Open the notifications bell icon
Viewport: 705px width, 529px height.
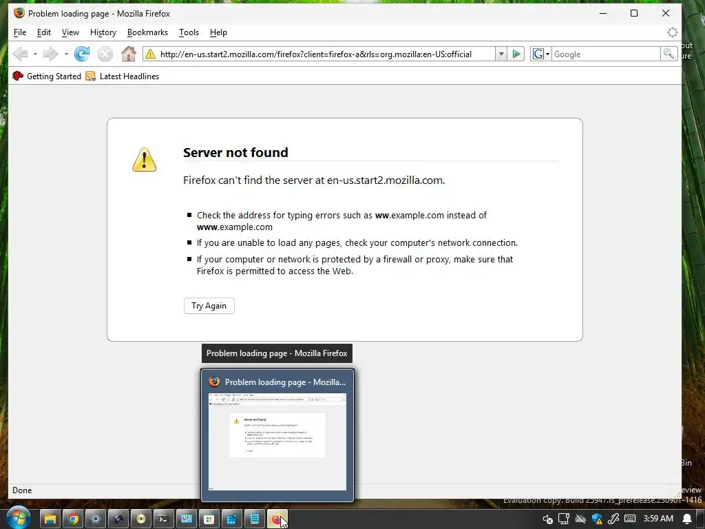pyautogui.click(x=688, y=519)
